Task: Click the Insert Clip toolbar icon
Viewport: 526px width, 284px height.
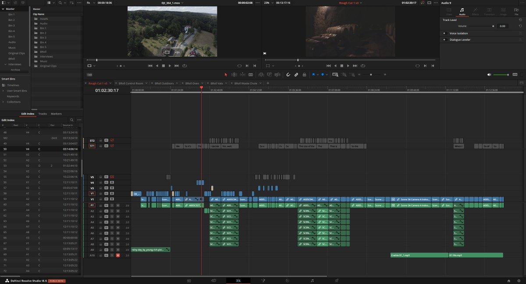Action: 261,74
